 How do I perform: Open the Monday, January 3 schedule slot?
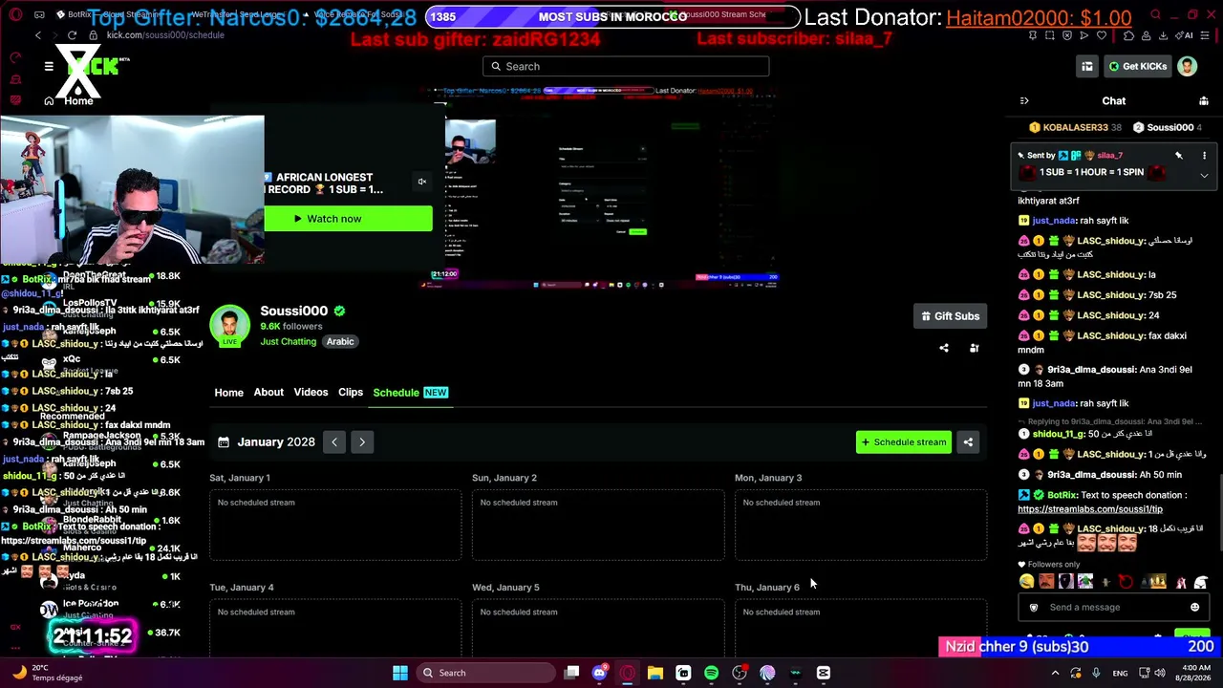click(861, 525)
